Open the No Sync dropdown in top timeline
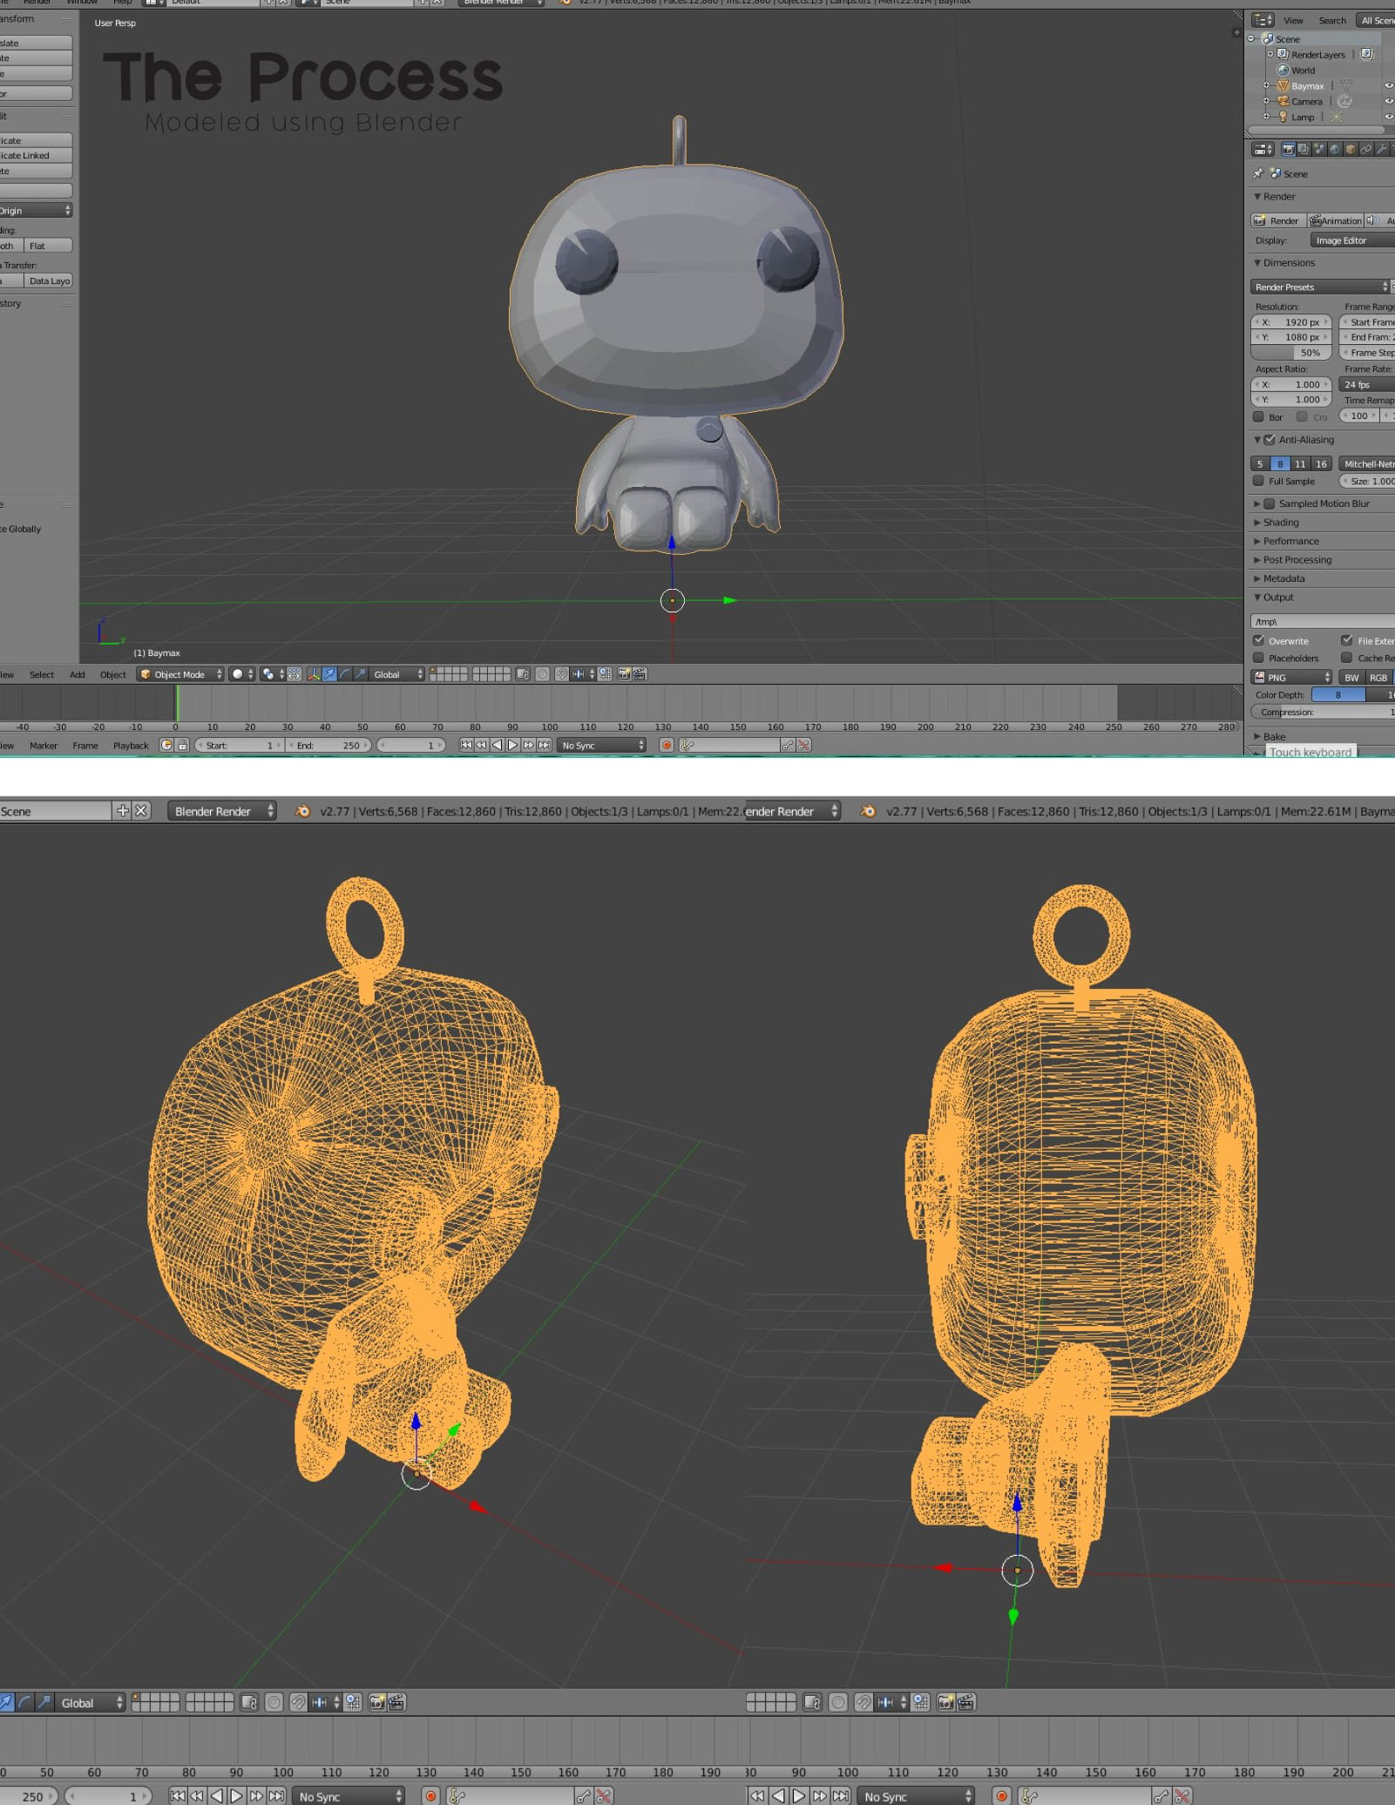The width and height of the screenshot is (1395, 1805). tap(602, 746)
